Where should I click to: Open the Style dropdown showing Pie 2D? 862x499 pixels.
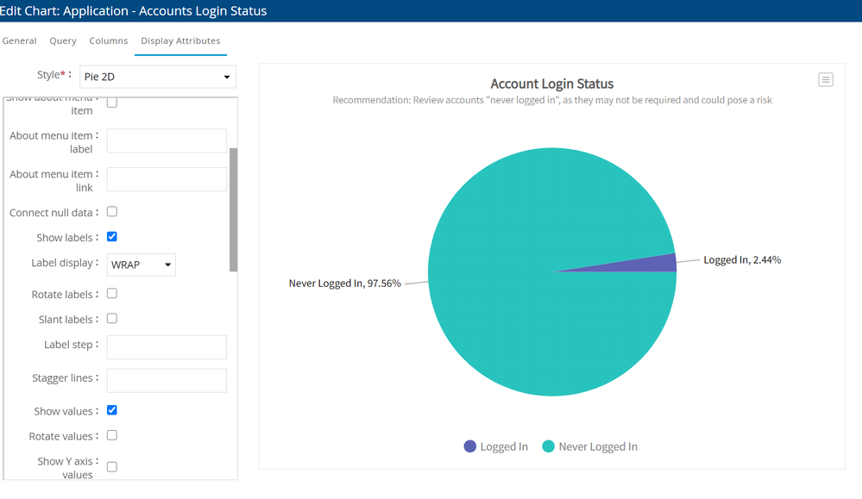tap(157, 77)
